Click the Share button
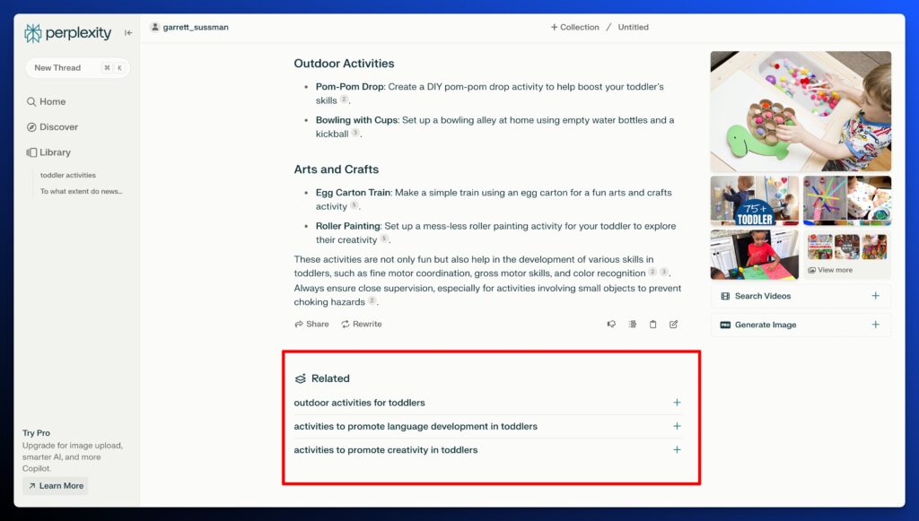 (311, 325)
